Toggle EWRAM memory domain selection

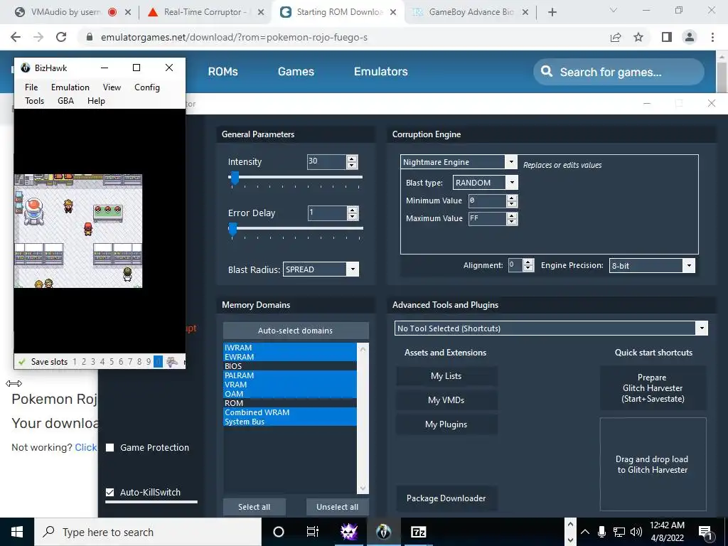(x=290, y=357)
